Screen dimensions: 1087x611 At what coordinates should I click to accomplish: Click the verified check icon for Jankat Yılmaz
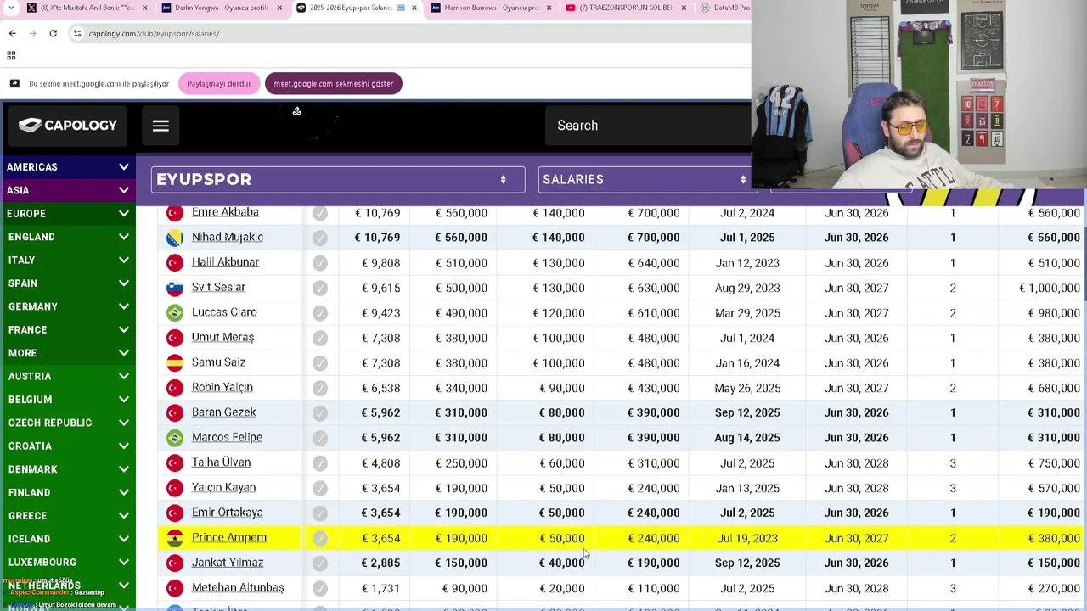tap(320, 563)
